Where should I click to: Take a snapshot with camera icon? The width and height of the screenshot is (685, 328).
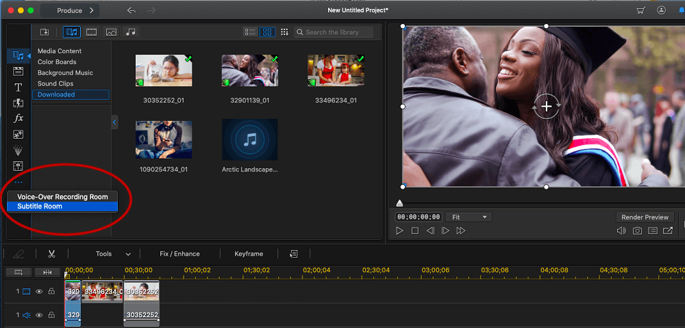coord(637,231)
